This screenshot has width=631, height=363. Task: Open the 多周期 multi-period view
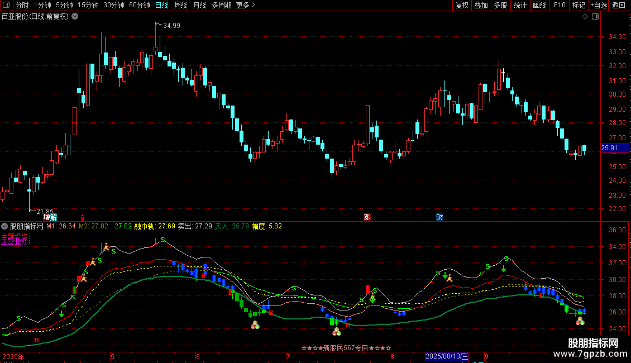(x=221, y=5)
